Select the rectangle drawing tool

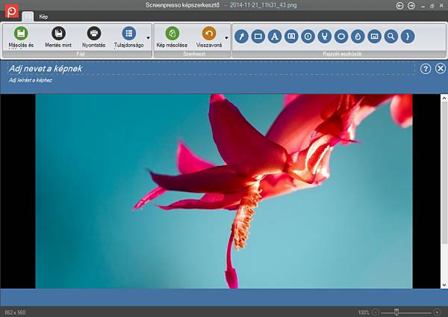click(258, 36)
